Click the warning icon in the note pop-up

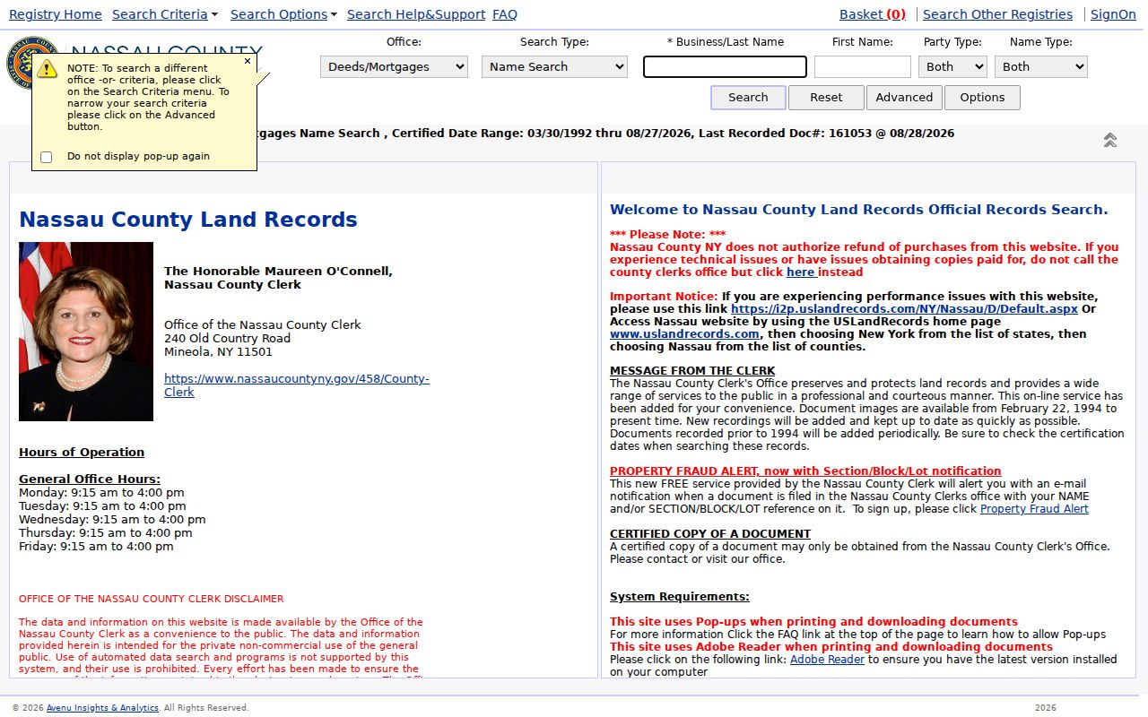48,69
